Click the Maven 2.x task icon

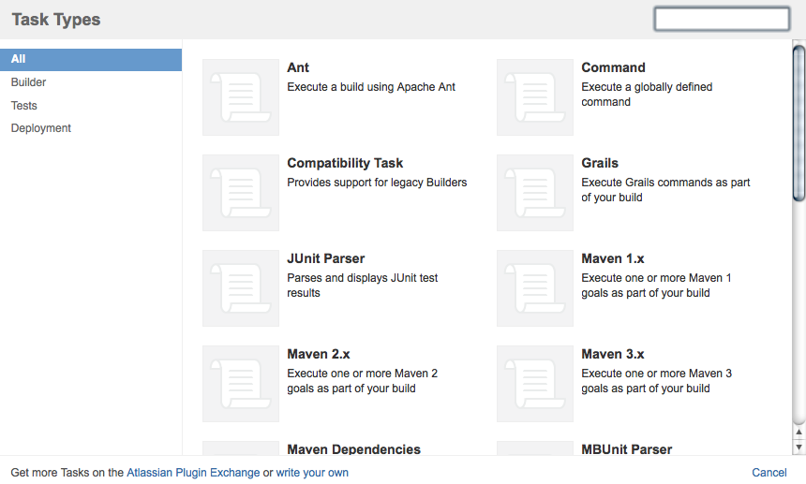[x=241, y=384]
